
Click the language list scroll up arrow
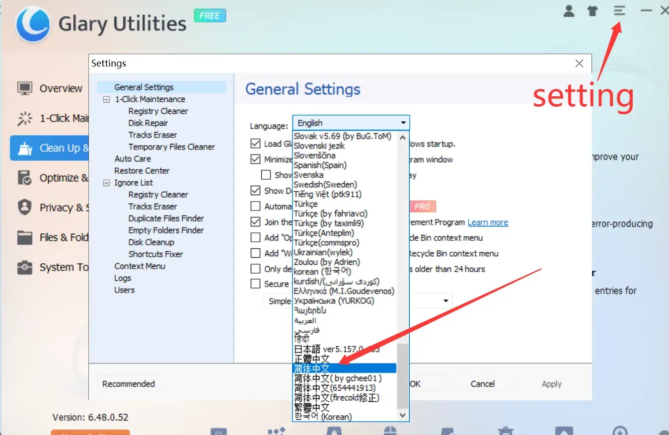point(403,138)
